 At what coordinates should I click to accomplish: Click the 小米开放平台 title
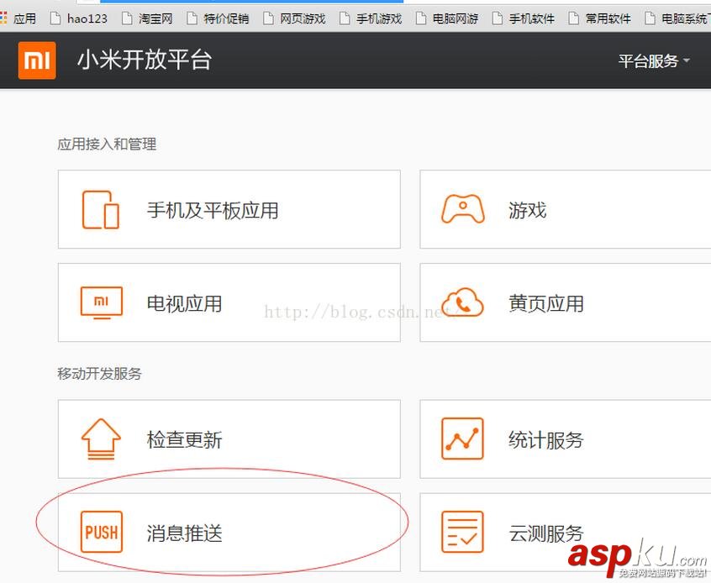(x=145, y=60)
